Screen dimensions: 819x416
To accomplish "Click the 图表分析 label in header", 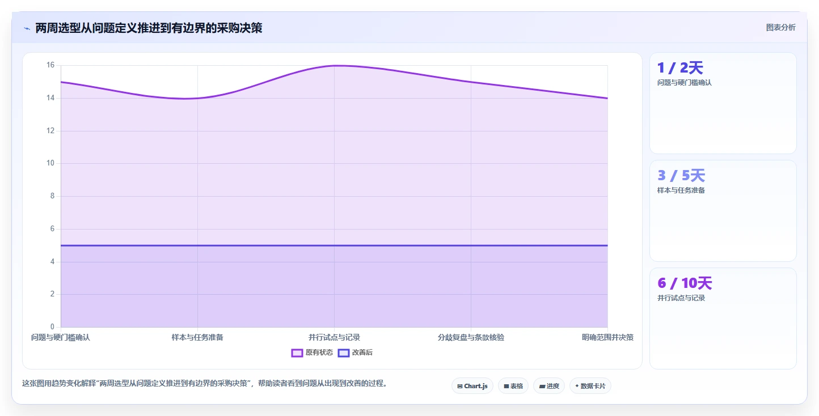I will coord(781,27).
